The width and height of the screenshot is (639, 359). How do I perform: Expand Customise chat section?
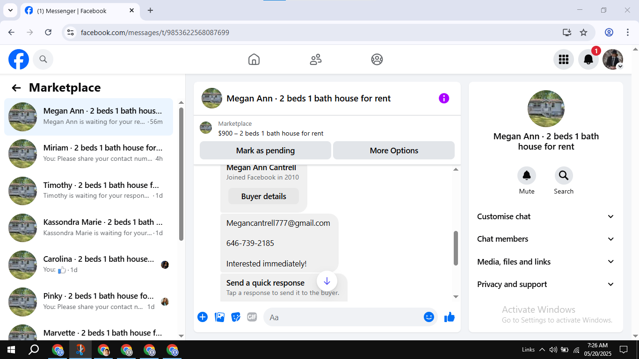pyautogui.click(x=546, y=216)
